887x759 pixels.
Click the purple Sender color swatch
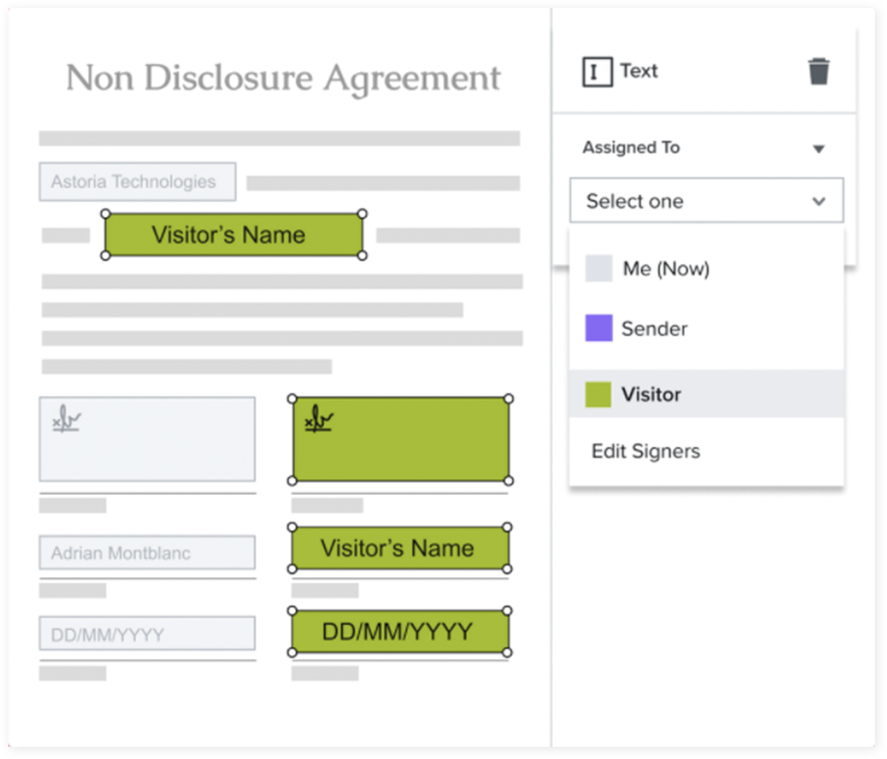(599, 328)
